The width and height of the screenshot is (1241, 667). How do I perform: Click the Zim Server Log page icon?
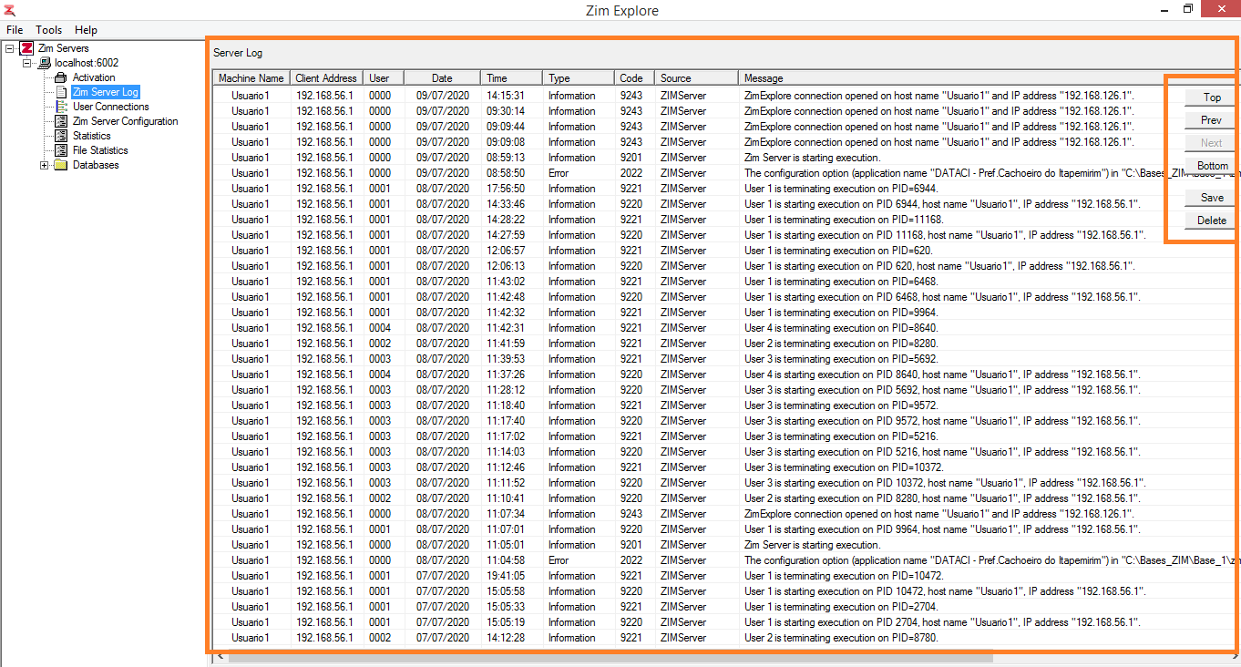(62, 92)
